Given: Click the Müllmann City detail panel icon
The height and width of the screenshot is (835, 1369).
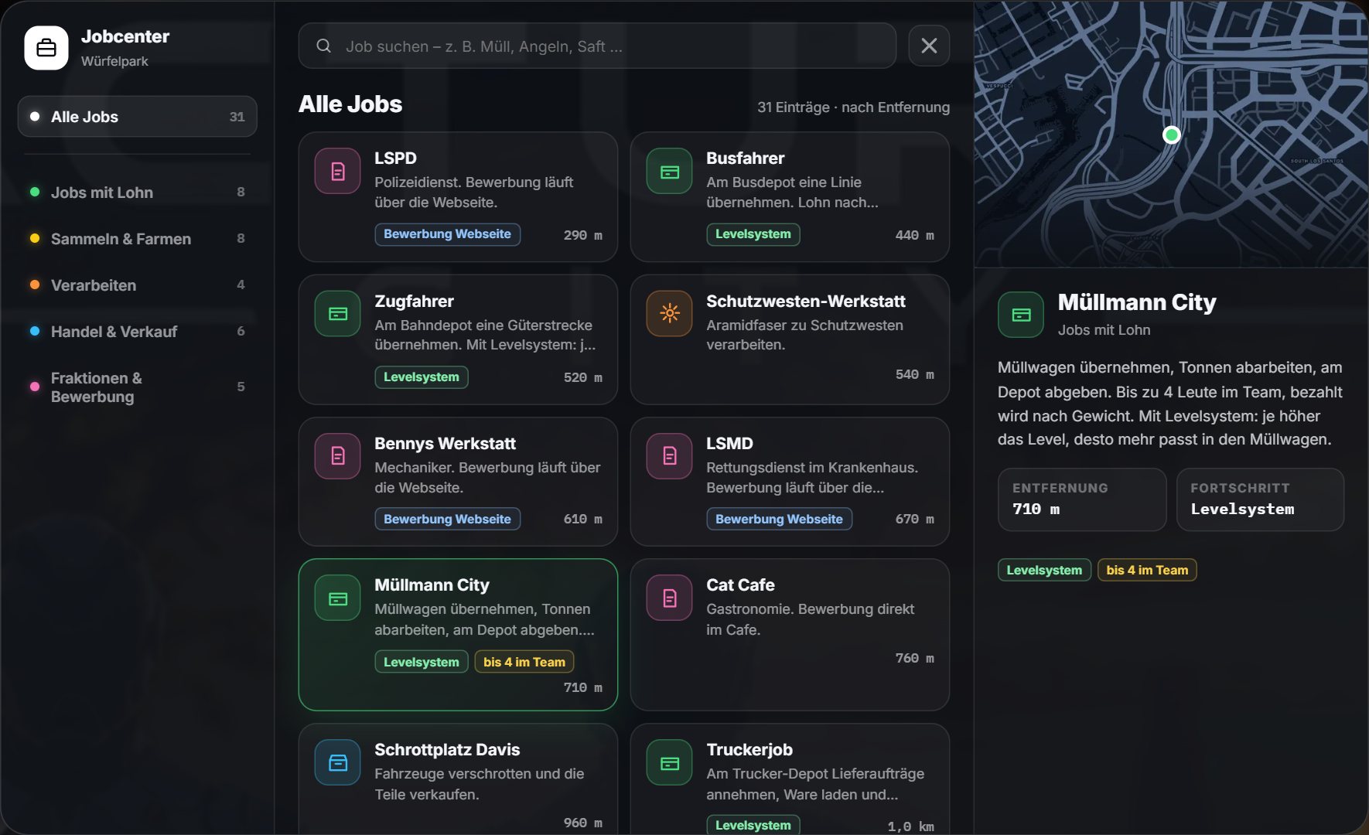Looking at the screenshot, I should pos(1021,315).
